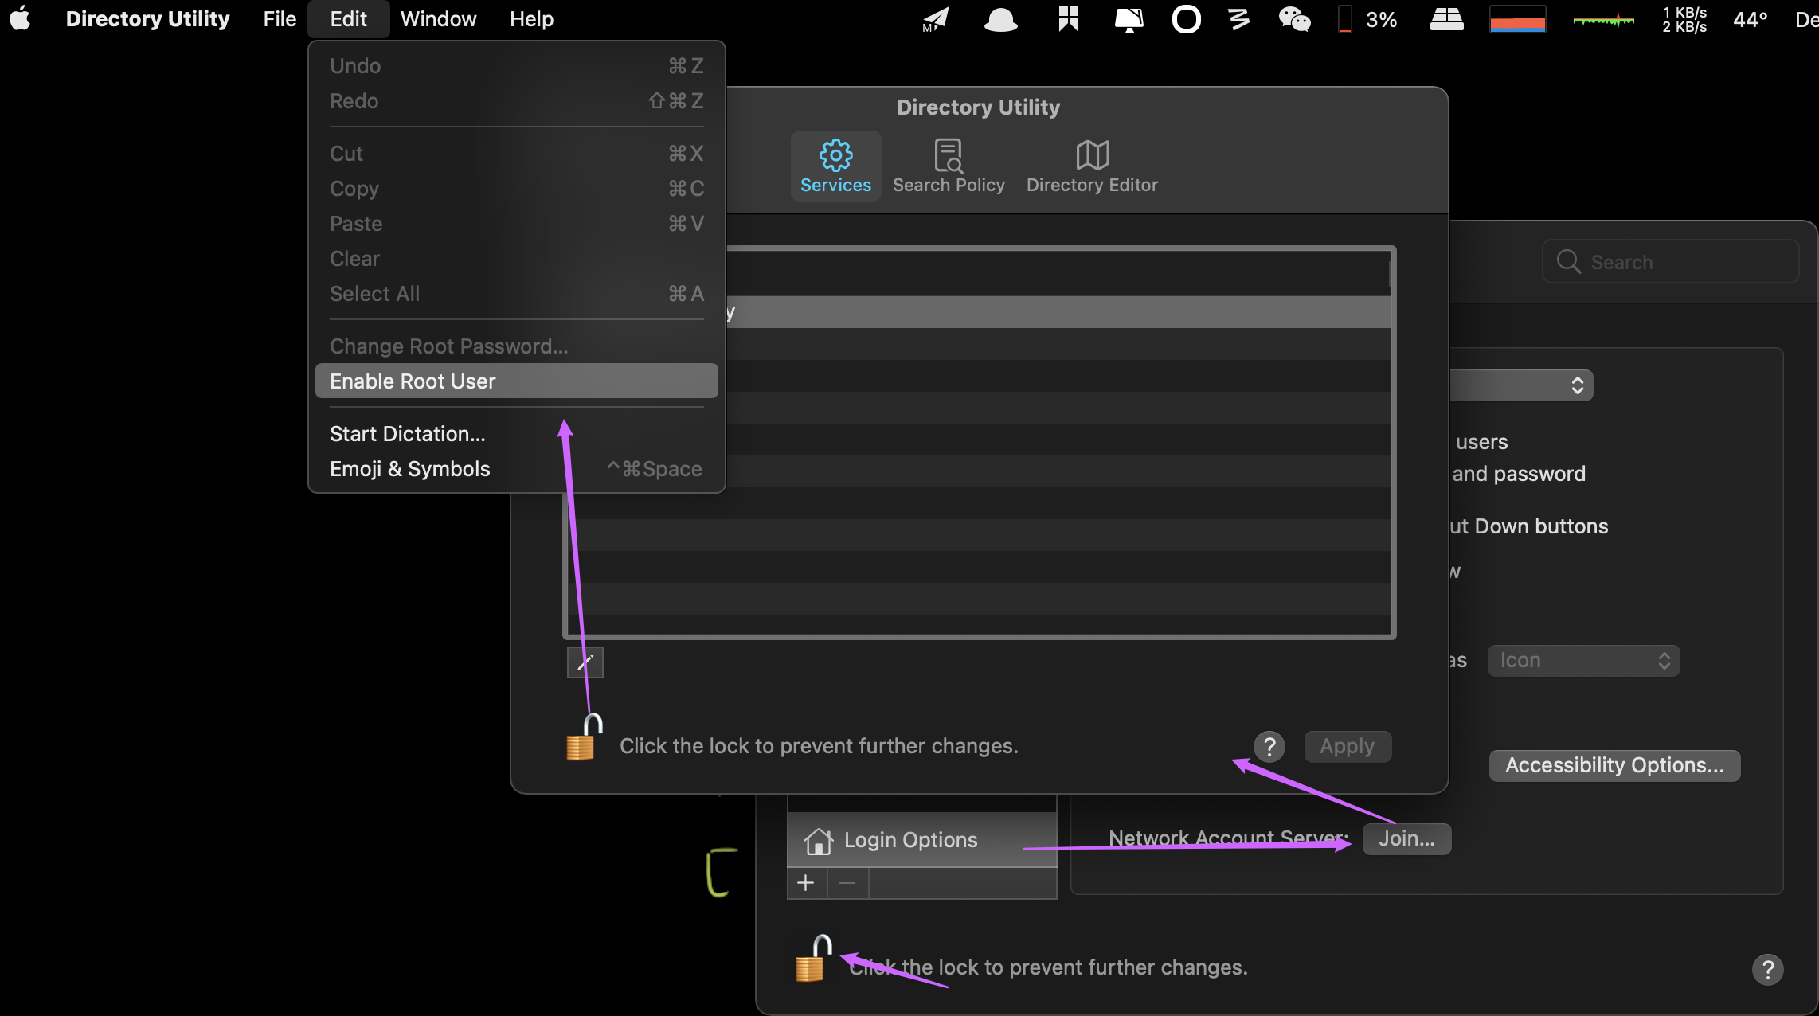Click the Join network account server icon
1819x1016 pixels.
point(1406,838)
